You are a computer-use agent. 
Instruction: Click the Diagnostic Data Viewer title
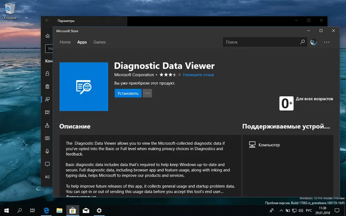pos(164,66)
